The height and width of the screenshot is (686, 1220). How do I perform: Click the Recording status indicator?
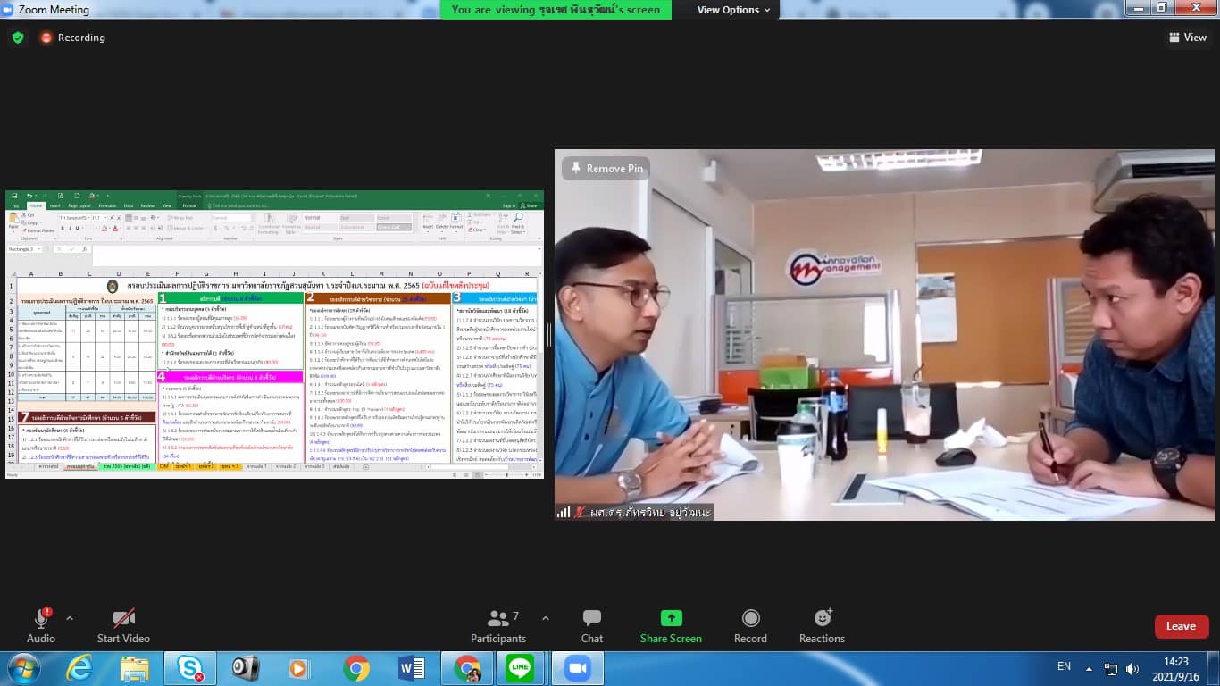[x=72, y=38]
